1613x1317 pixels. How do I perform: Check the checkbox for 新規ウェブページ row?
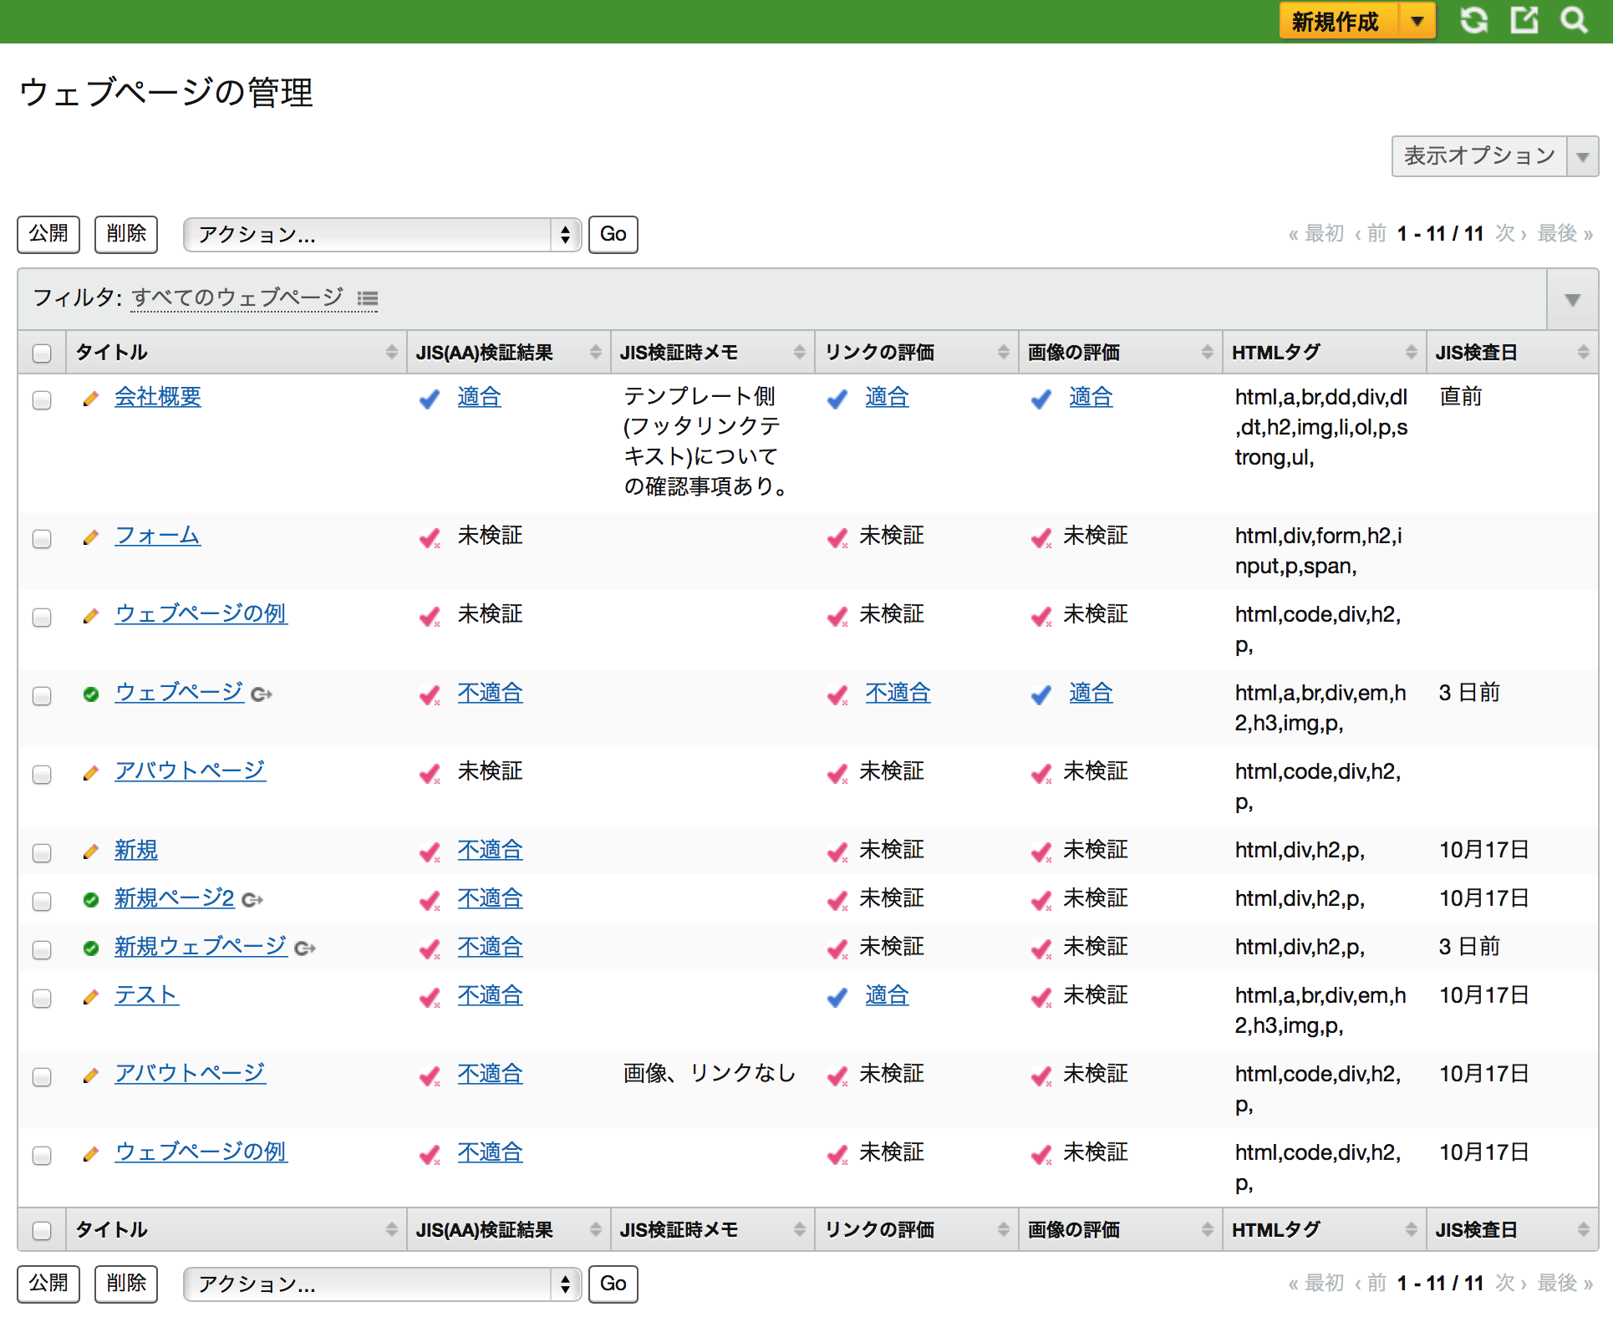pyautogui.click(x=42, y=949)
